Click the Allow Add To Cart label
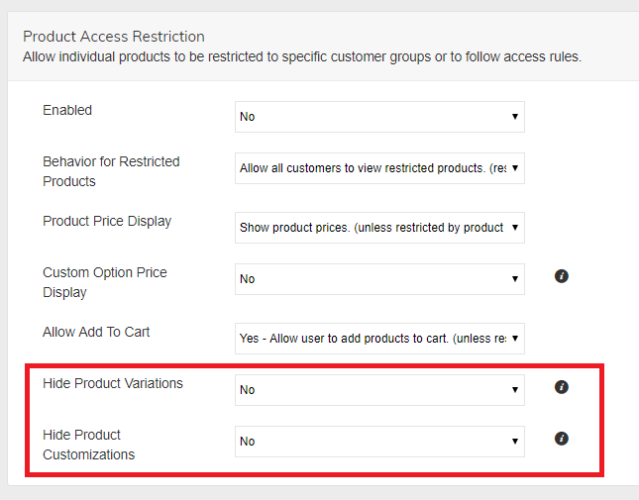The width and height of the screenshot is (639, 500). coord(96,332)
